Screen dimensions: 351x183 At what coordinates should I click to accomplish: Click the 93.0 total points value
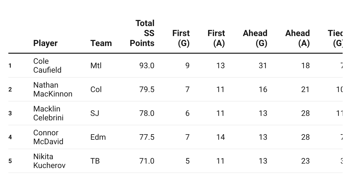[x=147, y=66]
